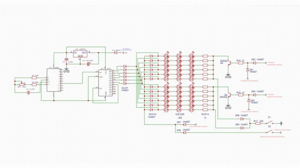Click the D59 1N4007 diode symbol
300x168 pixels.
[x=242, y=119]
